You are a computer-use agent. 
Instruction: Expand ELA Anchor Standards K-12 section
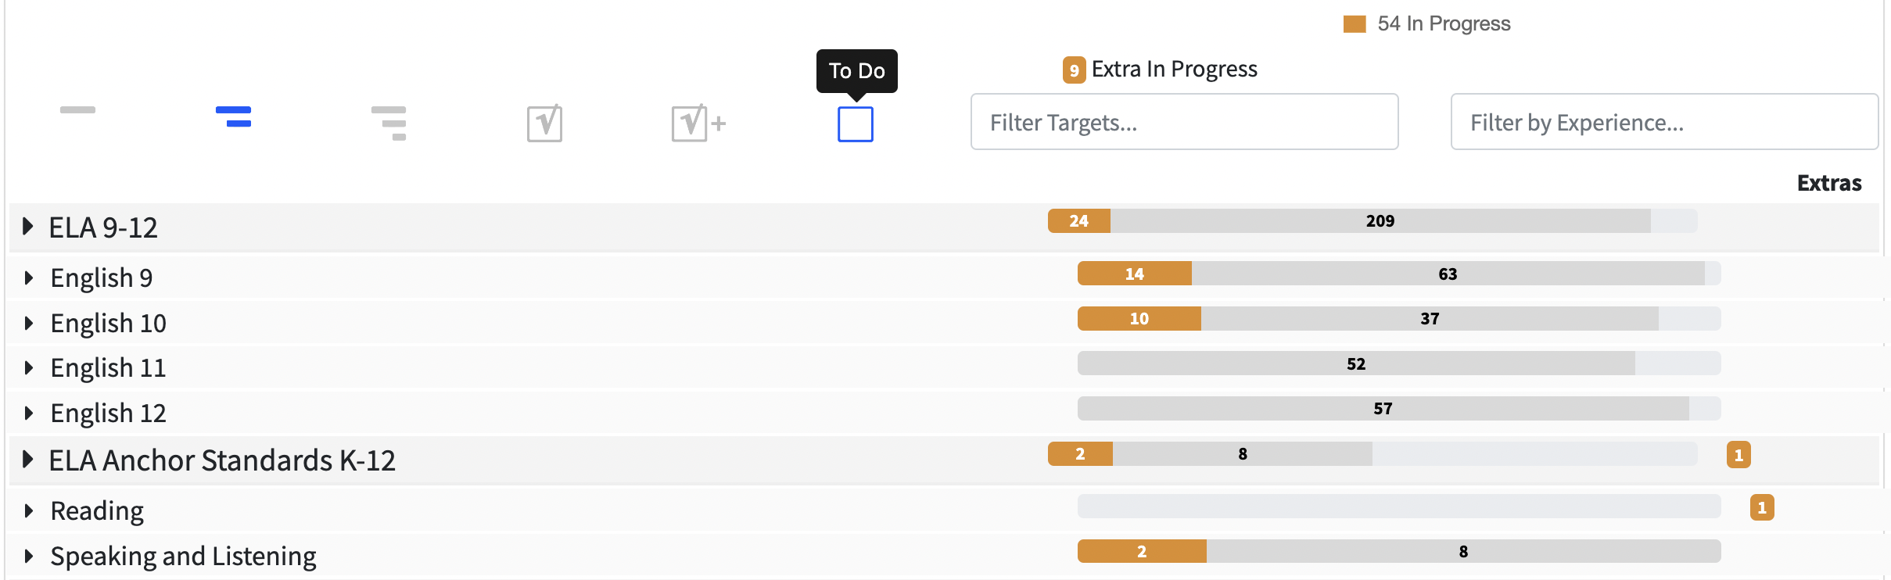pos(28,460)
